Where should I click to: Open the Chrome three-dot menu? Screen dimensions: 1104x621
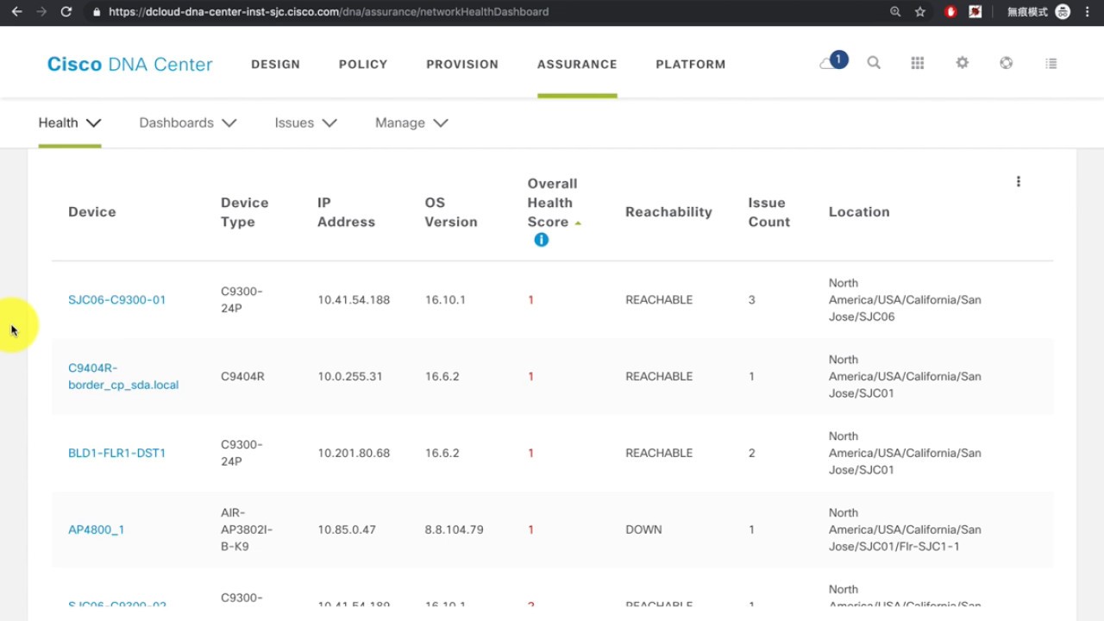(x=1088, y=12)
